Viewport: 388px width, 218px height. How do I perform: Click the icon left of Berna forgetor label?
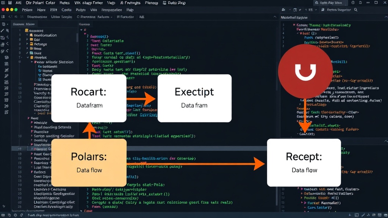[323, 9]
